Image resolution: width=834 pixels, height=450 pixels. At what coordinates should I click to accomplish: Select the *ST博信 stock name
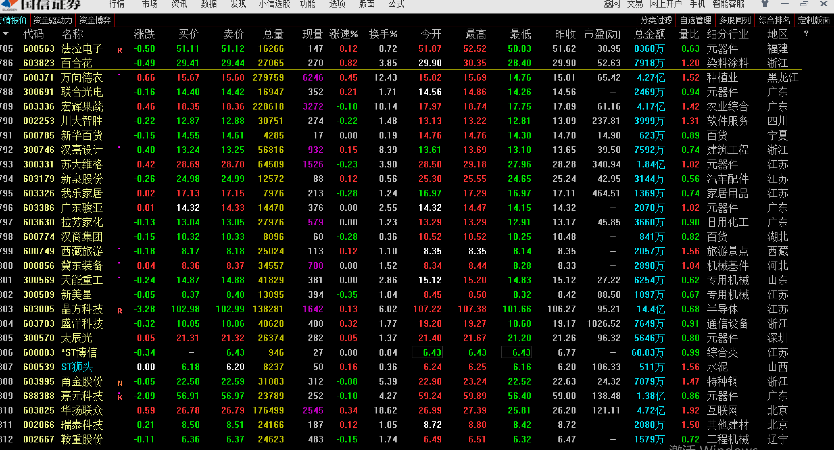tap(79, 352)
